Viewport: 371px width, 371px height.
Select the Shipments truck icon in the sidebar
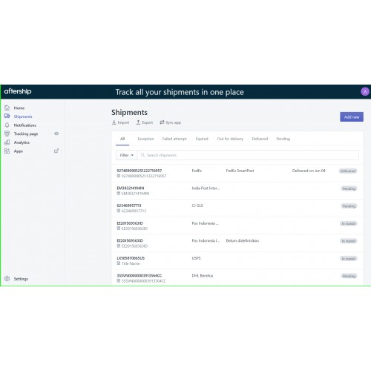point(7,116)
